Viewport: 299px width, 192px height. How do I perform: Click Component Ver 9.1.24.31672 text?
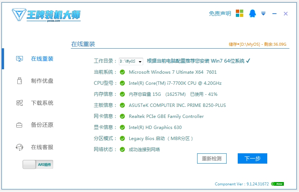click(x=242, y=184)
